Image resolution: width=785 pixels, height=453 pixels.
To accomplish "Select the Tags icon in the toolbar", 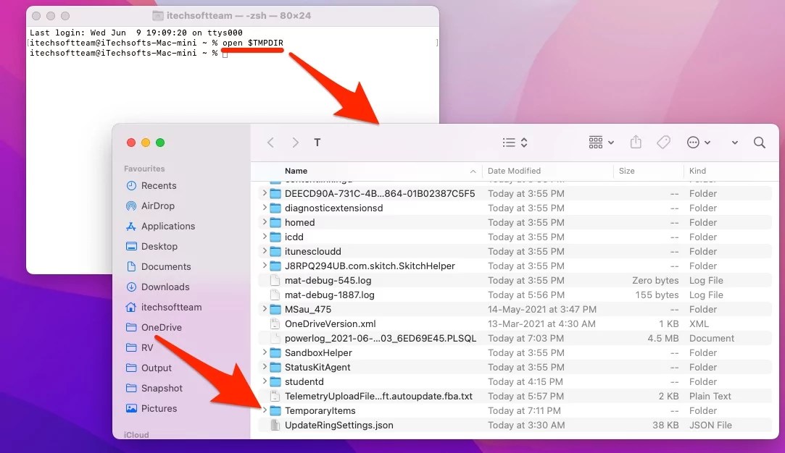I will pyautogui.click(x=663, y=142).
